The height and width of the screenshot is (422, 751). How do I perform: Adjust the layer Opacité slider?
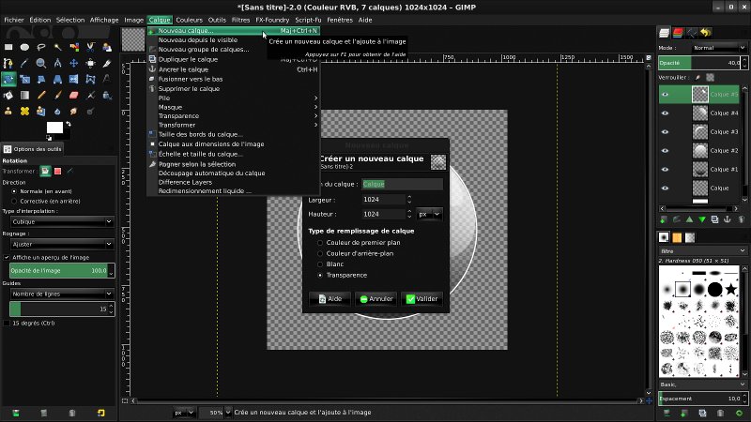click(x=699, y=63)
